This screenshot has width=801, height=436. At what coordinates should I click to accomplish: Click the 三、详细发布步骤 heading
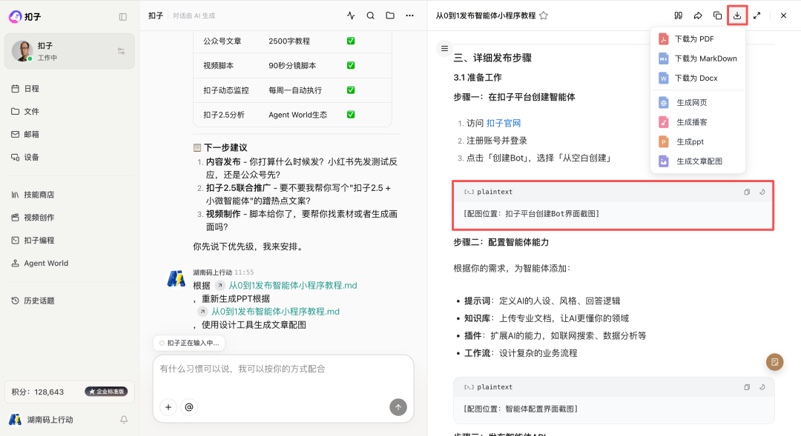492,58
